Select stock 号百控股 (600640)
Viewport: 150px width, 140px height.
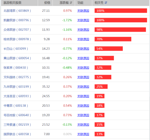(x=17, y=115)
